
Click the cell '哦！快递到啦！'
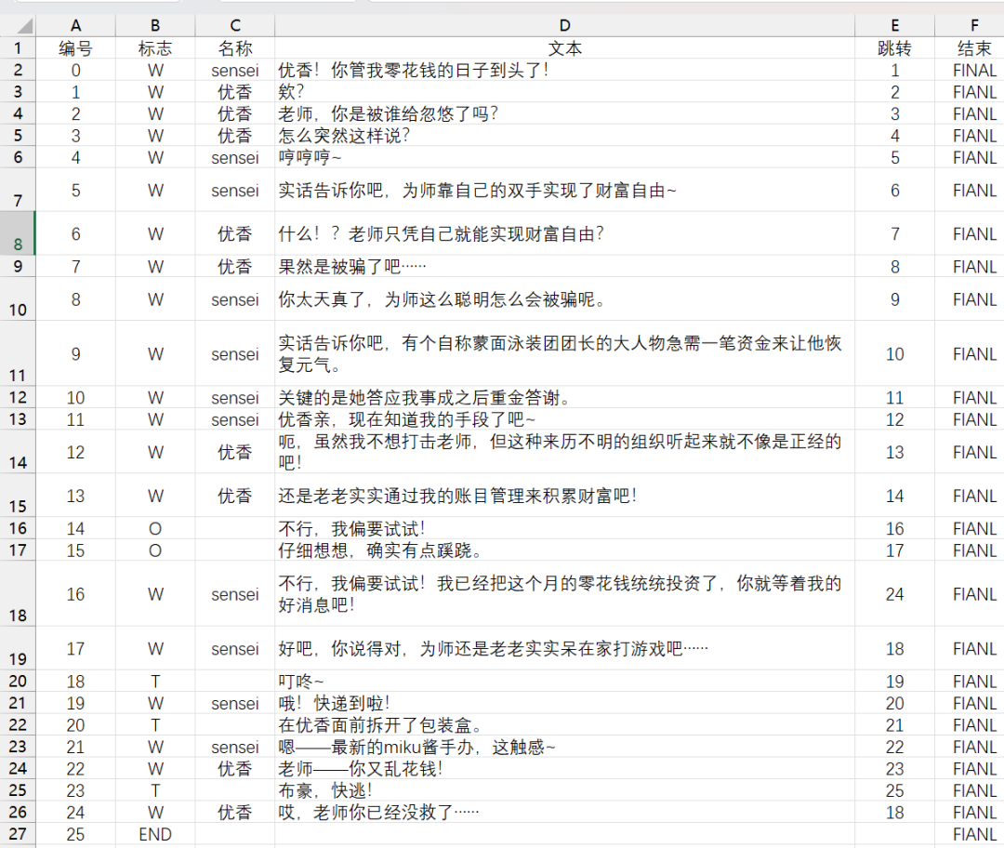(565, 703)
